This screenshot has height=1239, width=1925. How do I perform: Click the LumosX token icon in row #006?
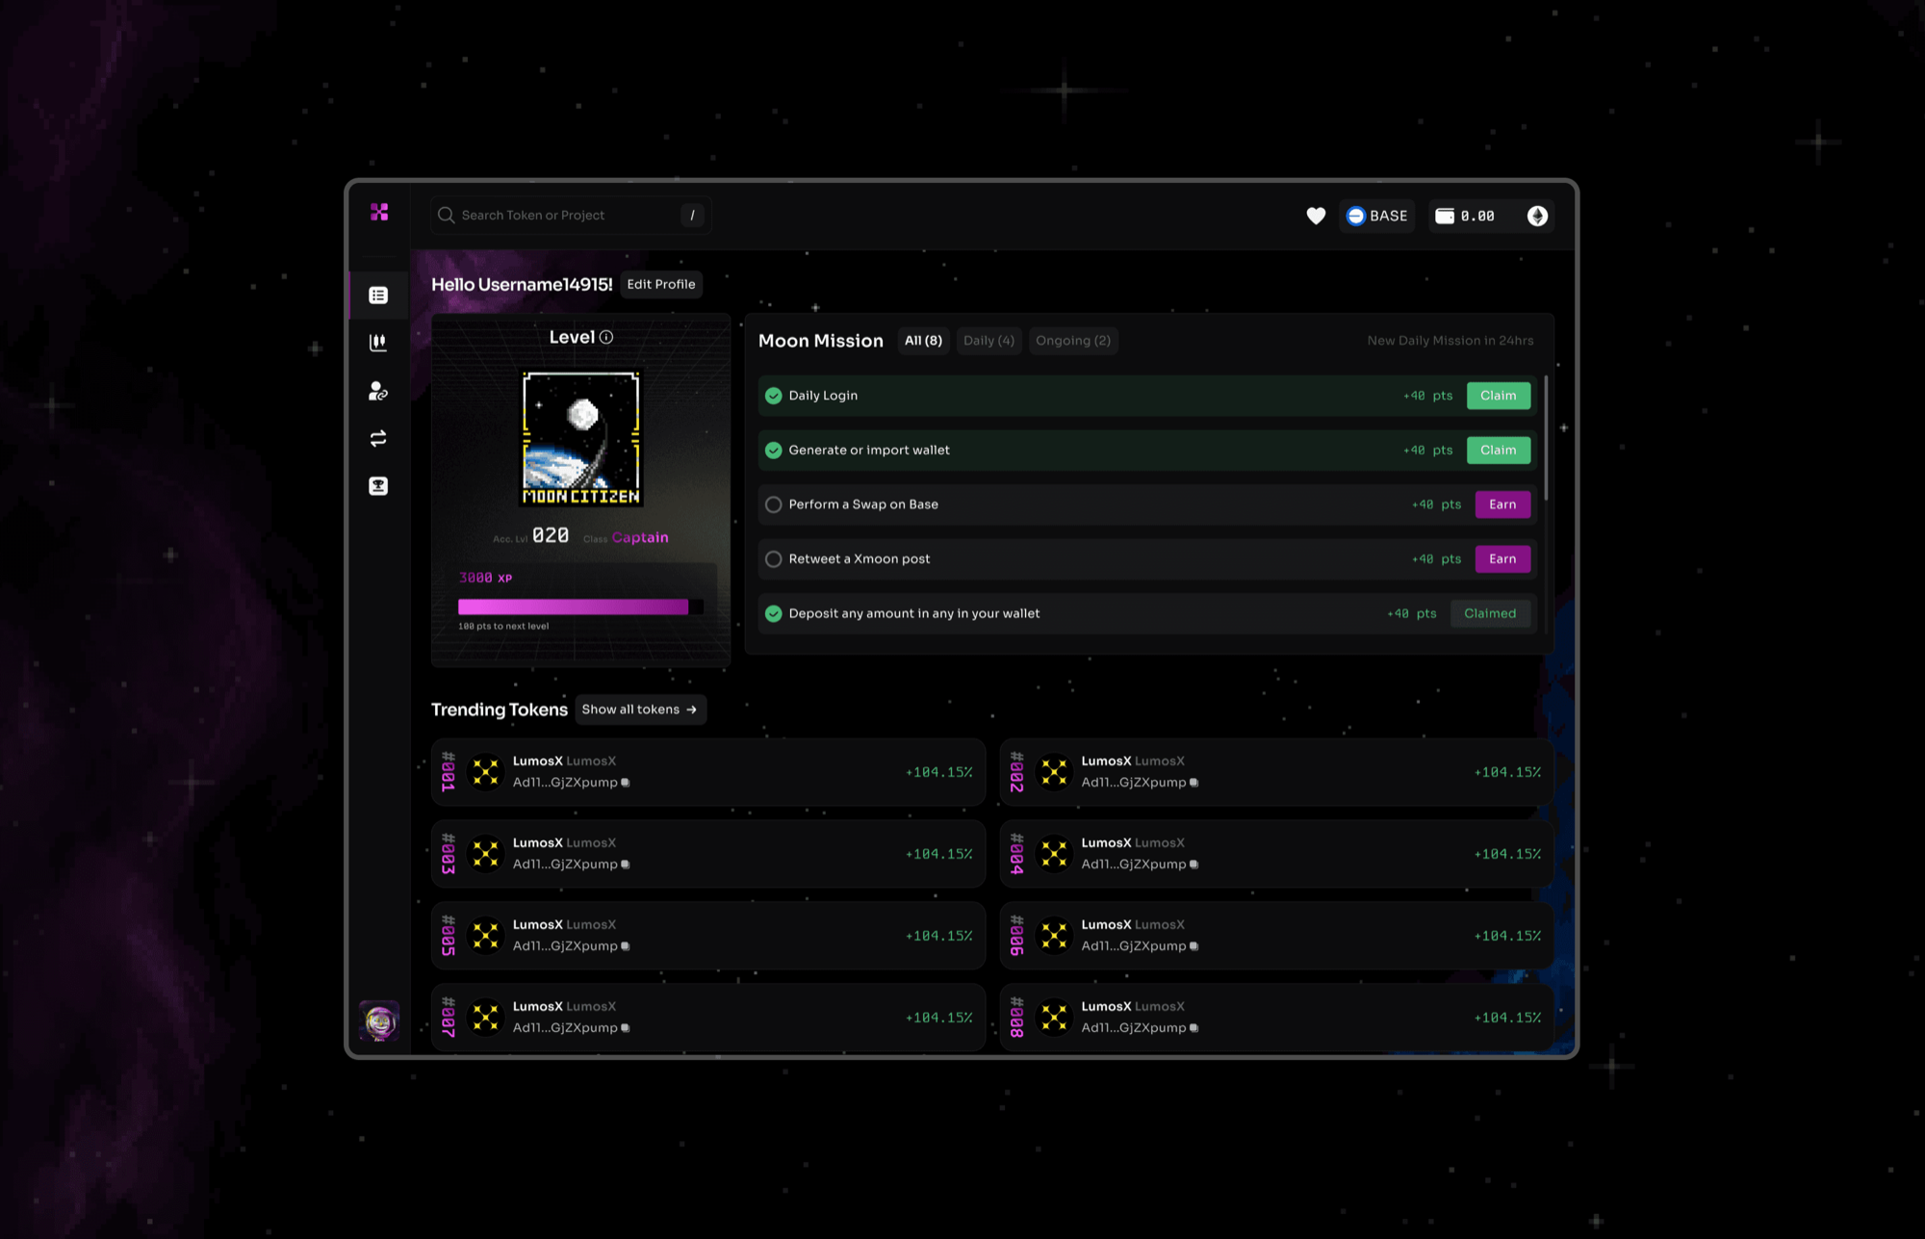tap(1055, 936)
